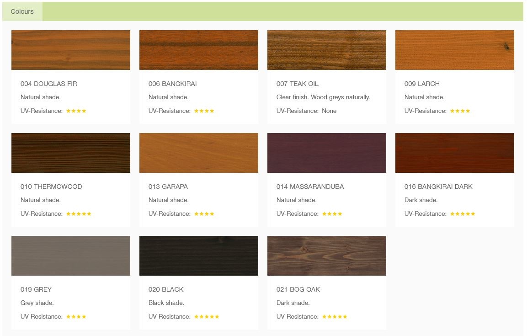Select the 009 Larch wood swatch
Image resolution: width=527 pixels, height=336 pixels.
454,50
